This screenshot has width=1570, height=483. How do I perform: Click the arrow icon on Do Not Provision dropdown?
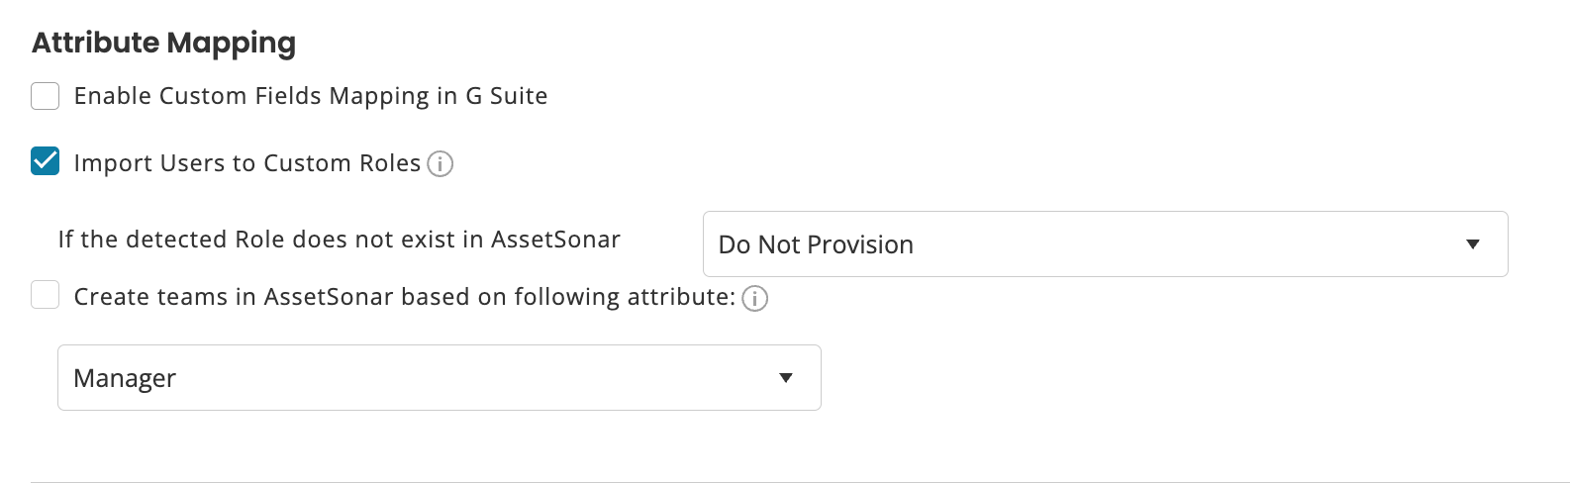click(1473, 244)
